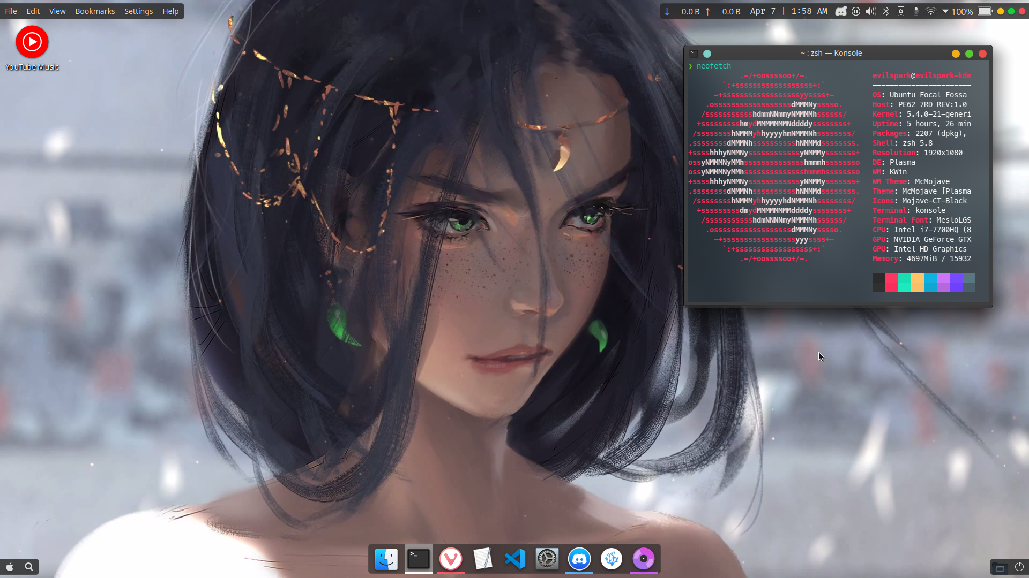Open the Finder file manager in dock

(386, 559)
